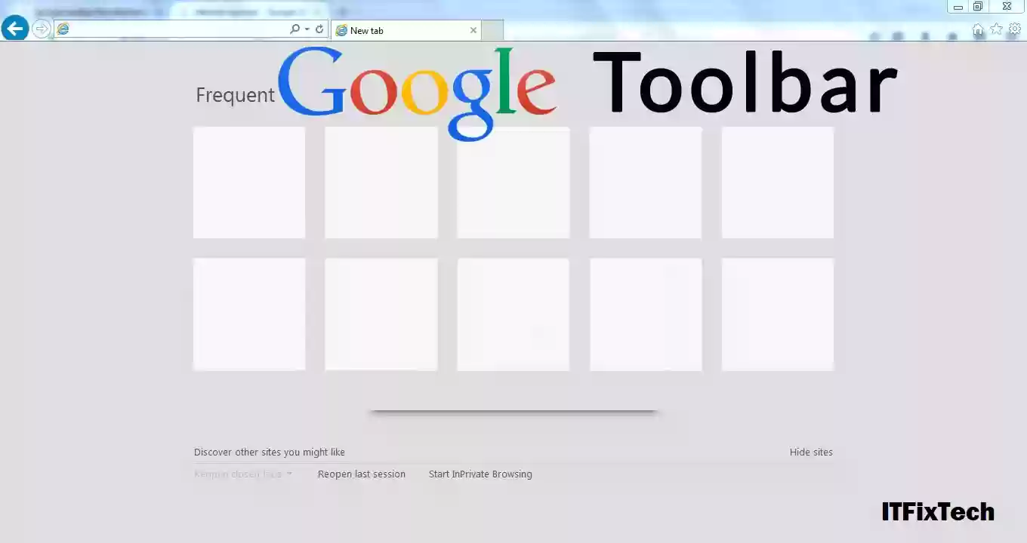Click the Hide sites link
Screen dimensions: 1027x543
click(x=811, y=452)
